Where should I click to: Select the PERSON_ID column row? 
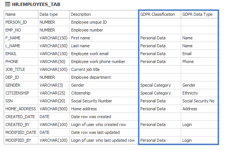pos(16,22)
